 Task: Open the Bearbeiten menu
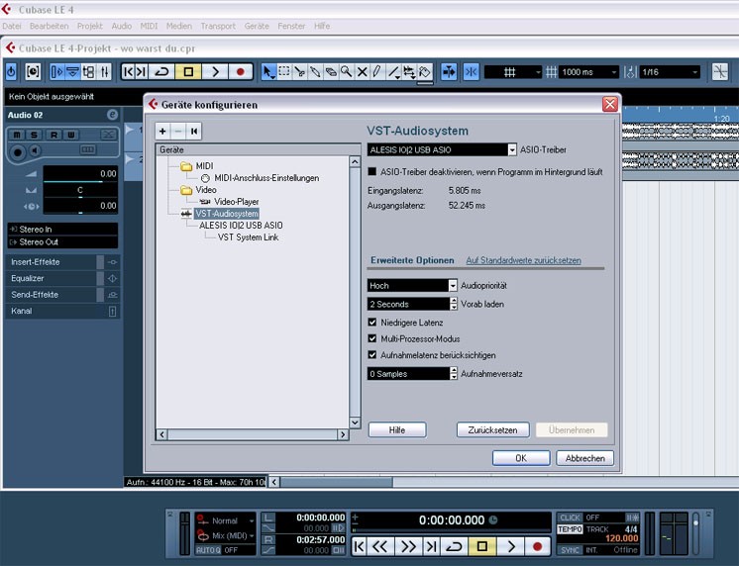point(49,26)
